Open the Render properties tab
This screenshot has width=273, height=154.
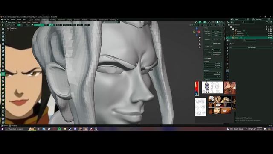tap(227, 48)
